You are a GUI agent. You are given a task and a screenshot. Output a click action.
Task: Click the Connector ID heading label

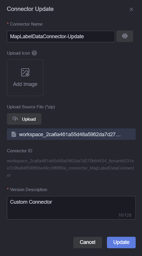coord(20,151)
